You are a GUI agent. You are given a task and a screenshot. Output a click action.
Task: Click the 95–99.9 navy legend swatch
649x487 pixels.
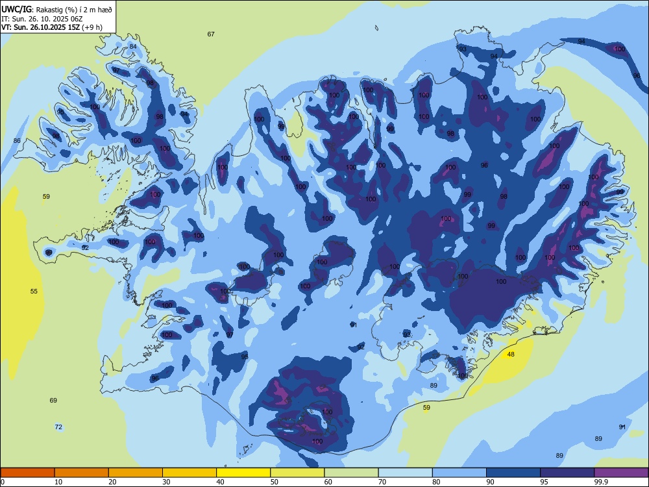pos(567,473)
